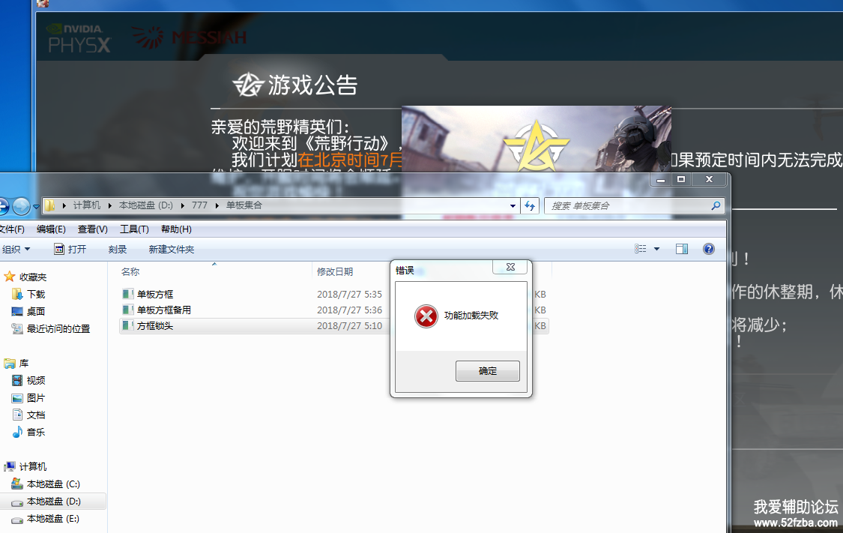Open 图片 library
Viewport: 843px width, 533px height.
point(36,397)
